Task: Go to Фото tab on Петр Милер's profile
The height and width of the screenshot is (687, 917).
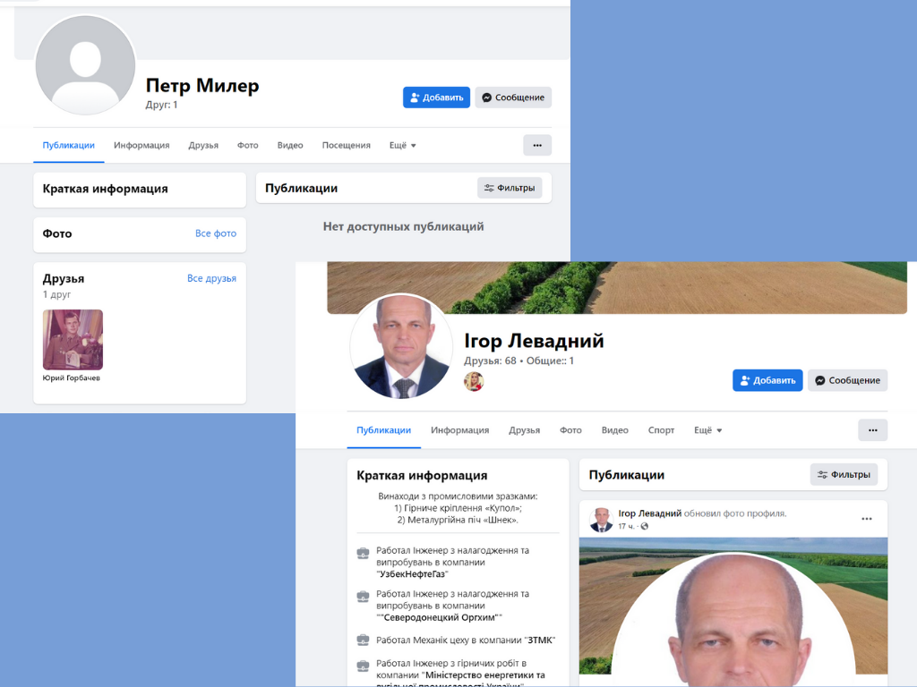Action: tap(247, 146)
